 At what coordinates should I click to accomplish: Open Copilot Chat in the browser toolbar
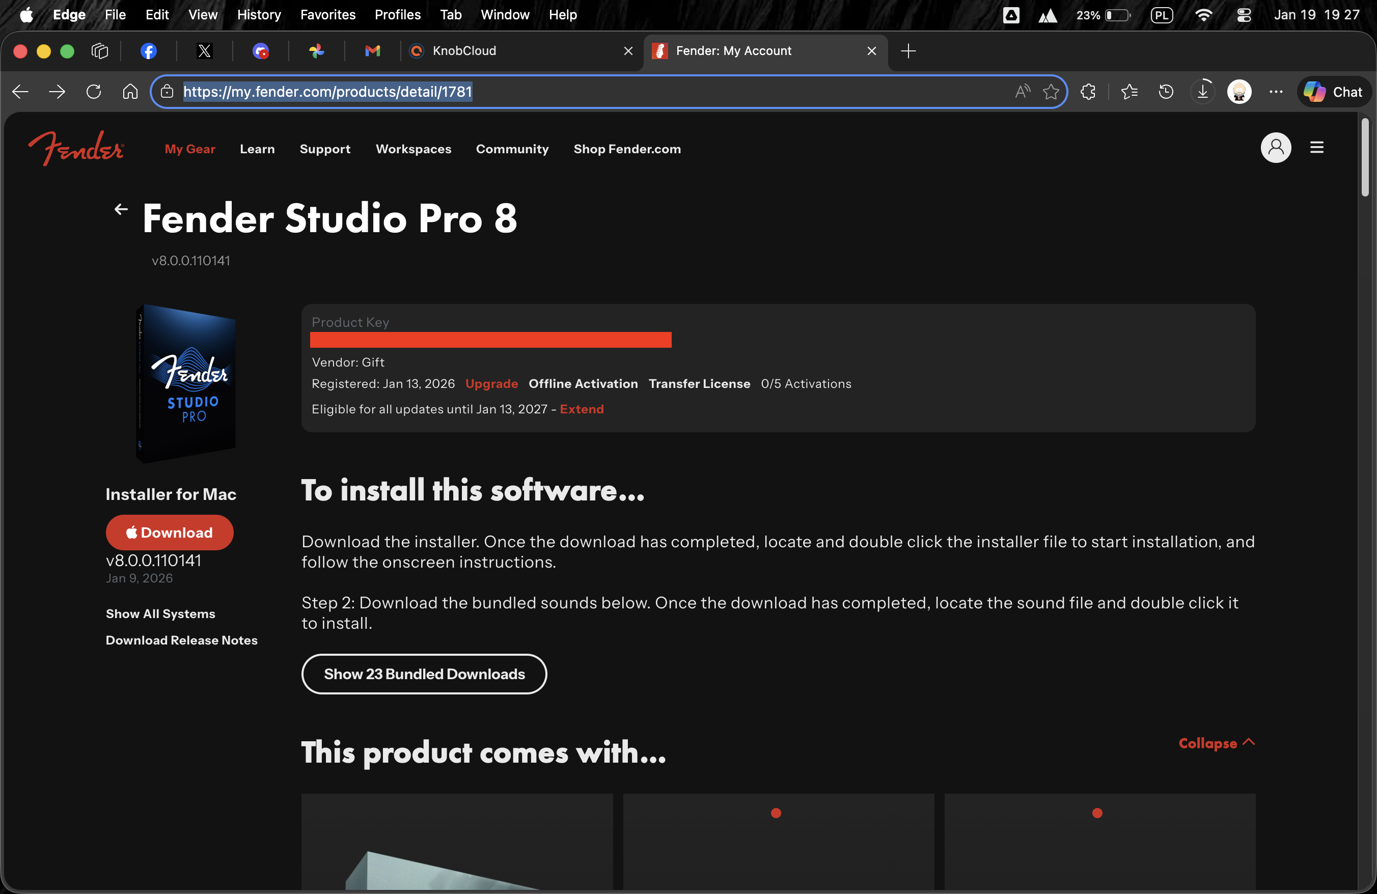1333,91
